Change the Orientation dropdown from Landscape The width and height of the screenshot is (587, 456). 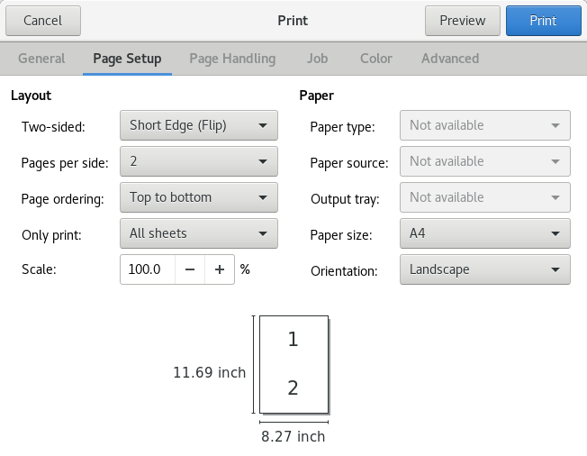coord(484,269)
